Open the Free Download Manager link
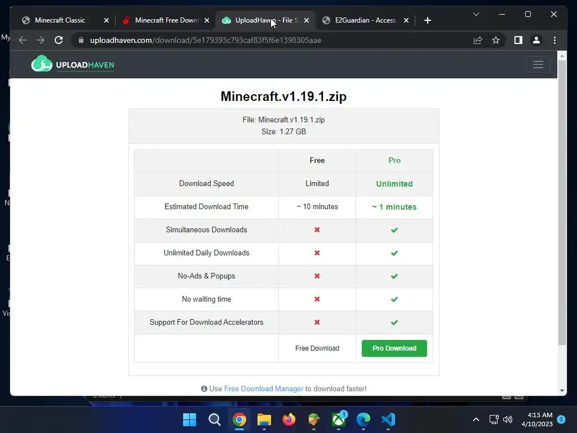The image size is (577, 433). point(264,389)
